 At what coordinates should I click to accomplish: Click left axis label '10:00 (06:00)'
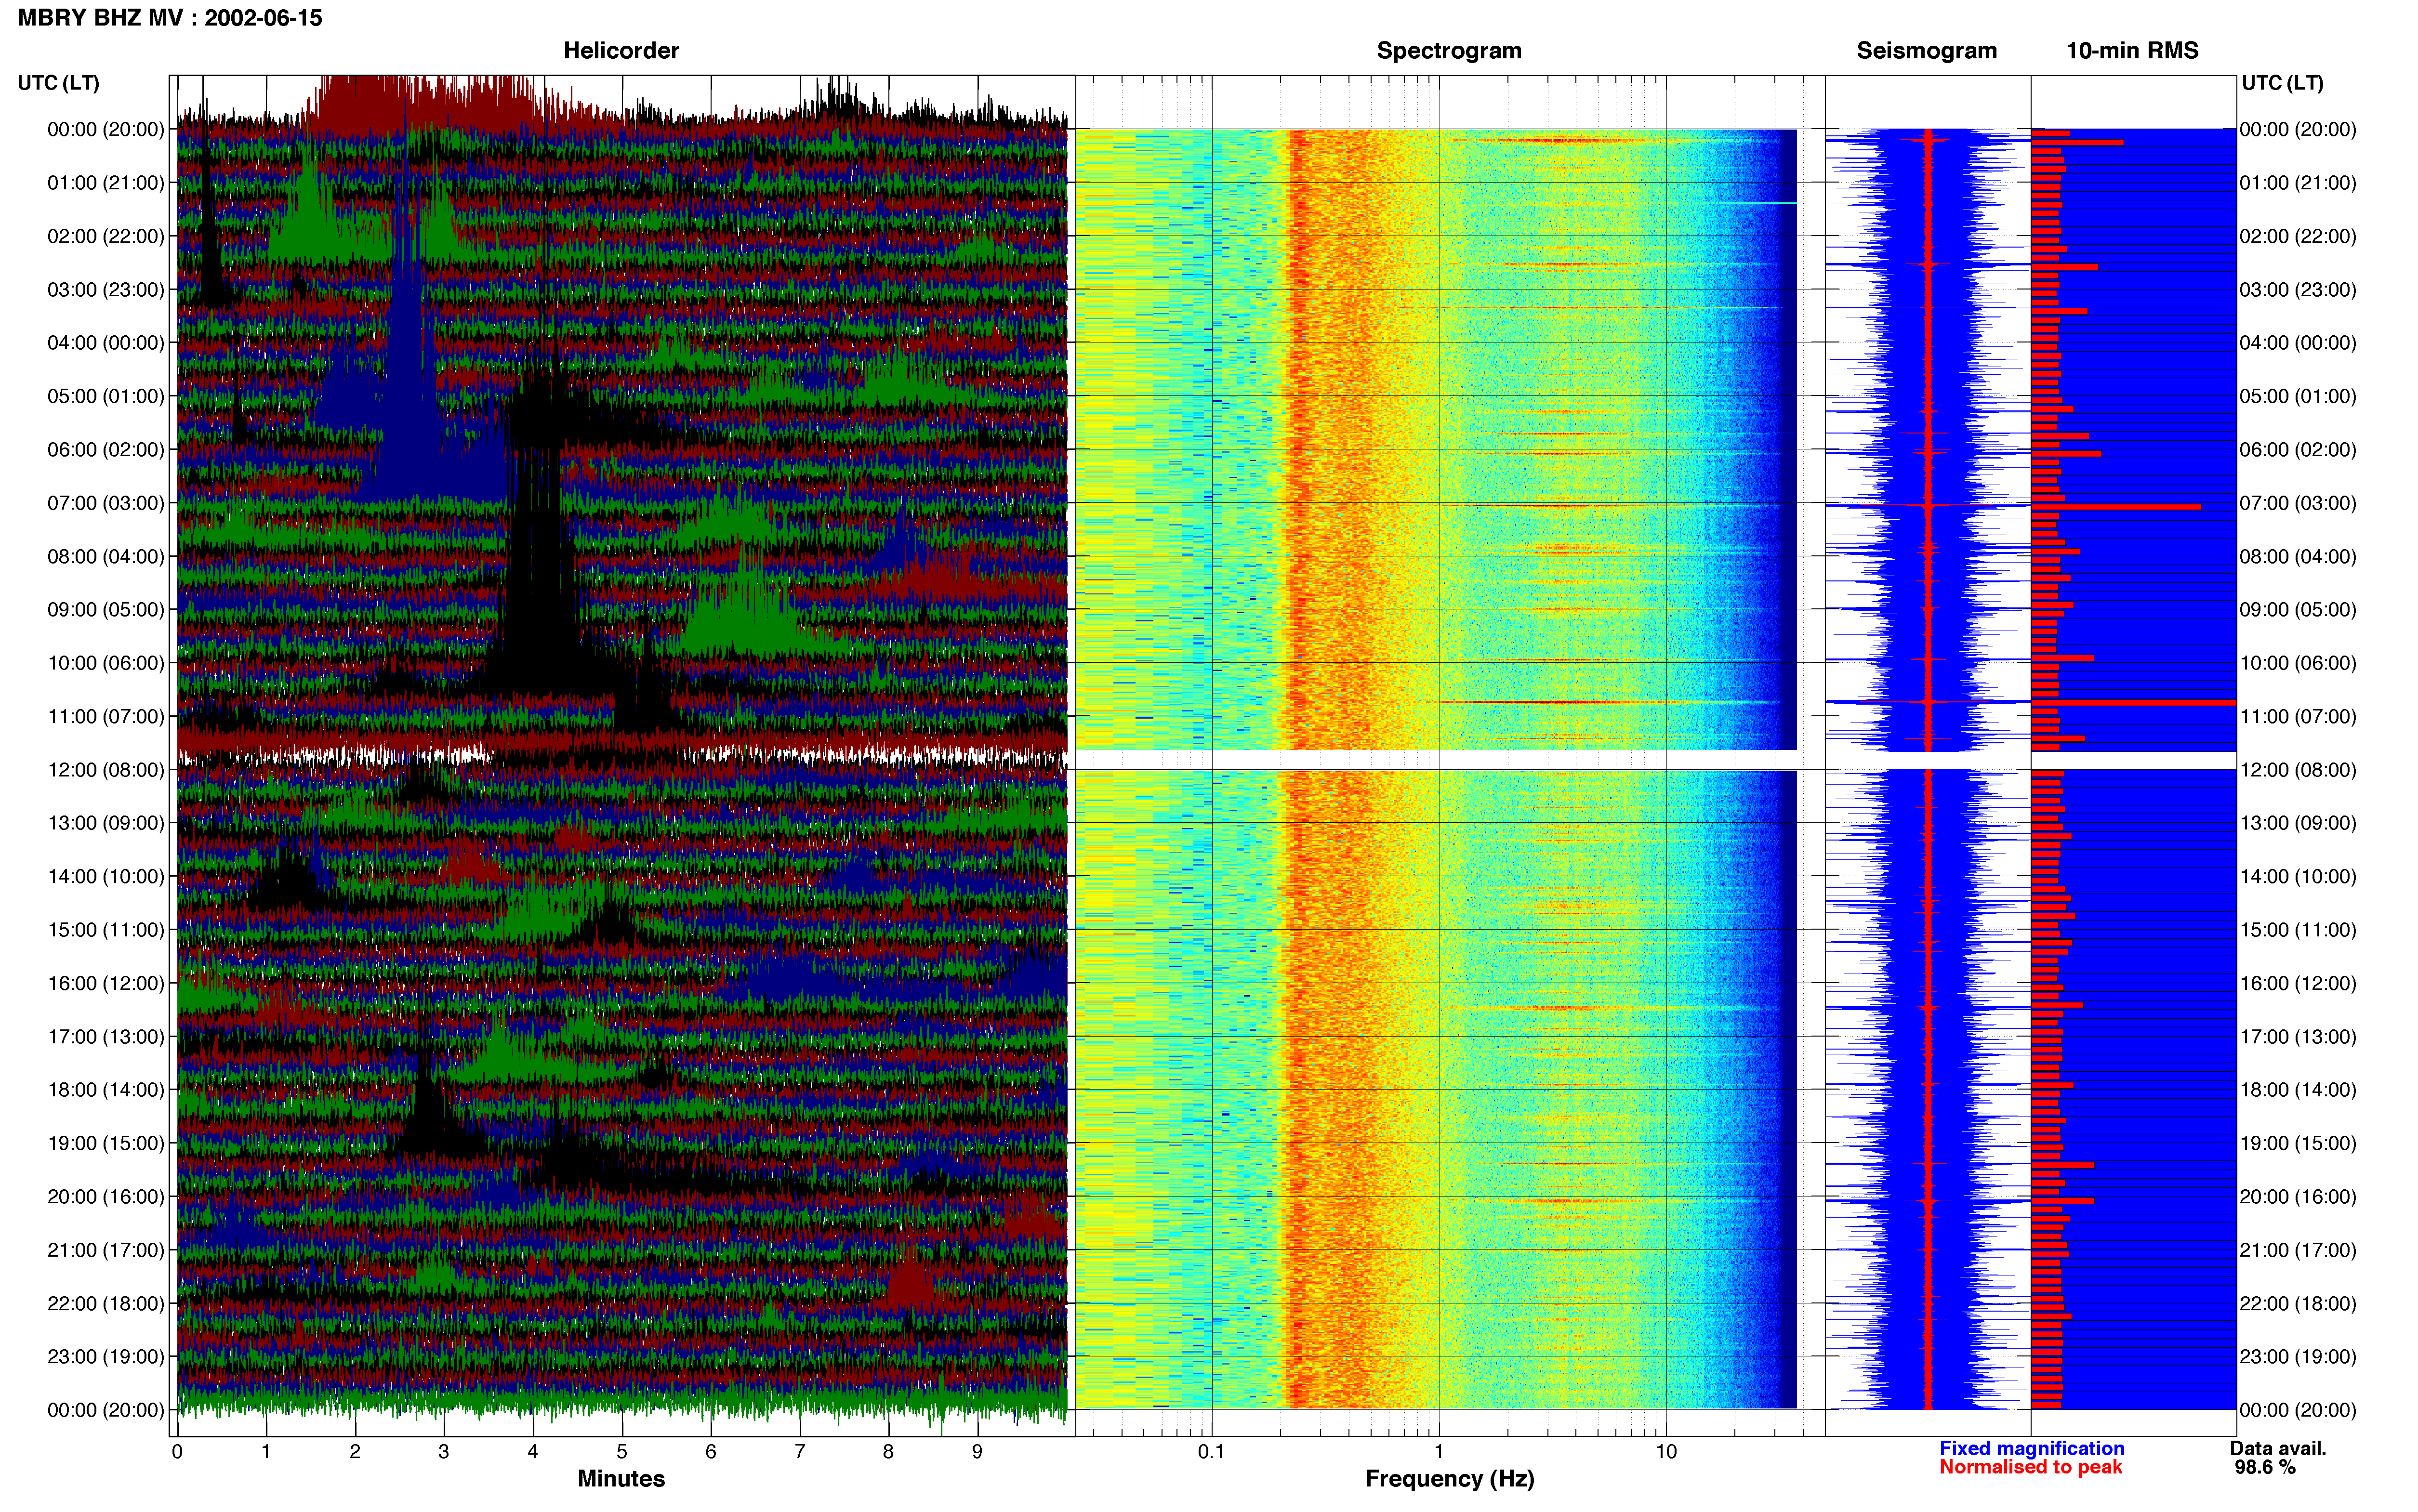(x=106, y=663)
